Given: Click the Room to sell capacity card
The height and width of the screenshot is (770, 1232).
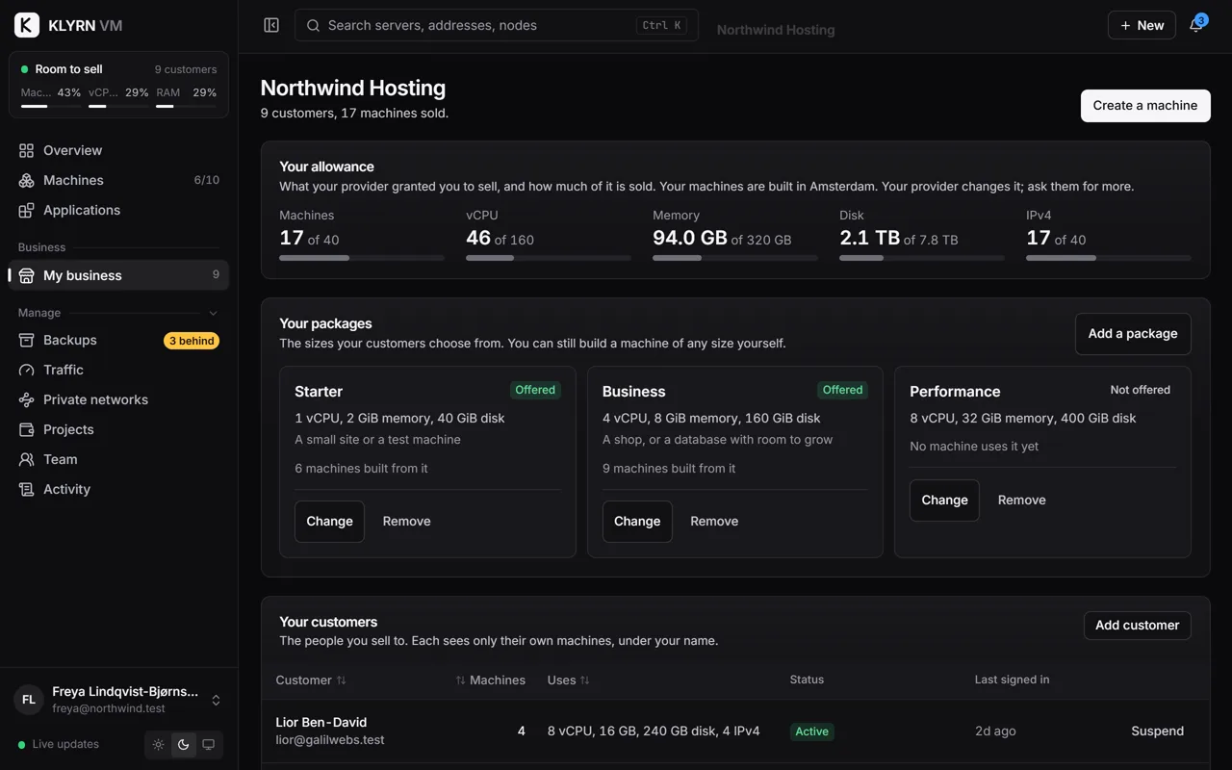Looking at the screenshot, I should 118,85.
